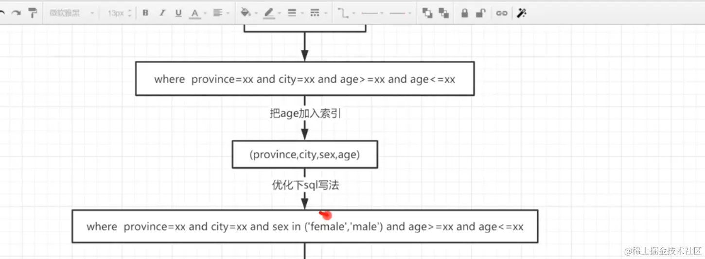The height and width of the screenshot is (259, 705).
Task: Open the fill color bucket picker
Action: [x=248, y=13]
